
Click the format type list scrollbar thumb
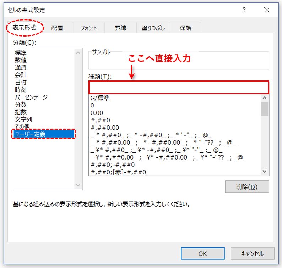coord(264,109)
